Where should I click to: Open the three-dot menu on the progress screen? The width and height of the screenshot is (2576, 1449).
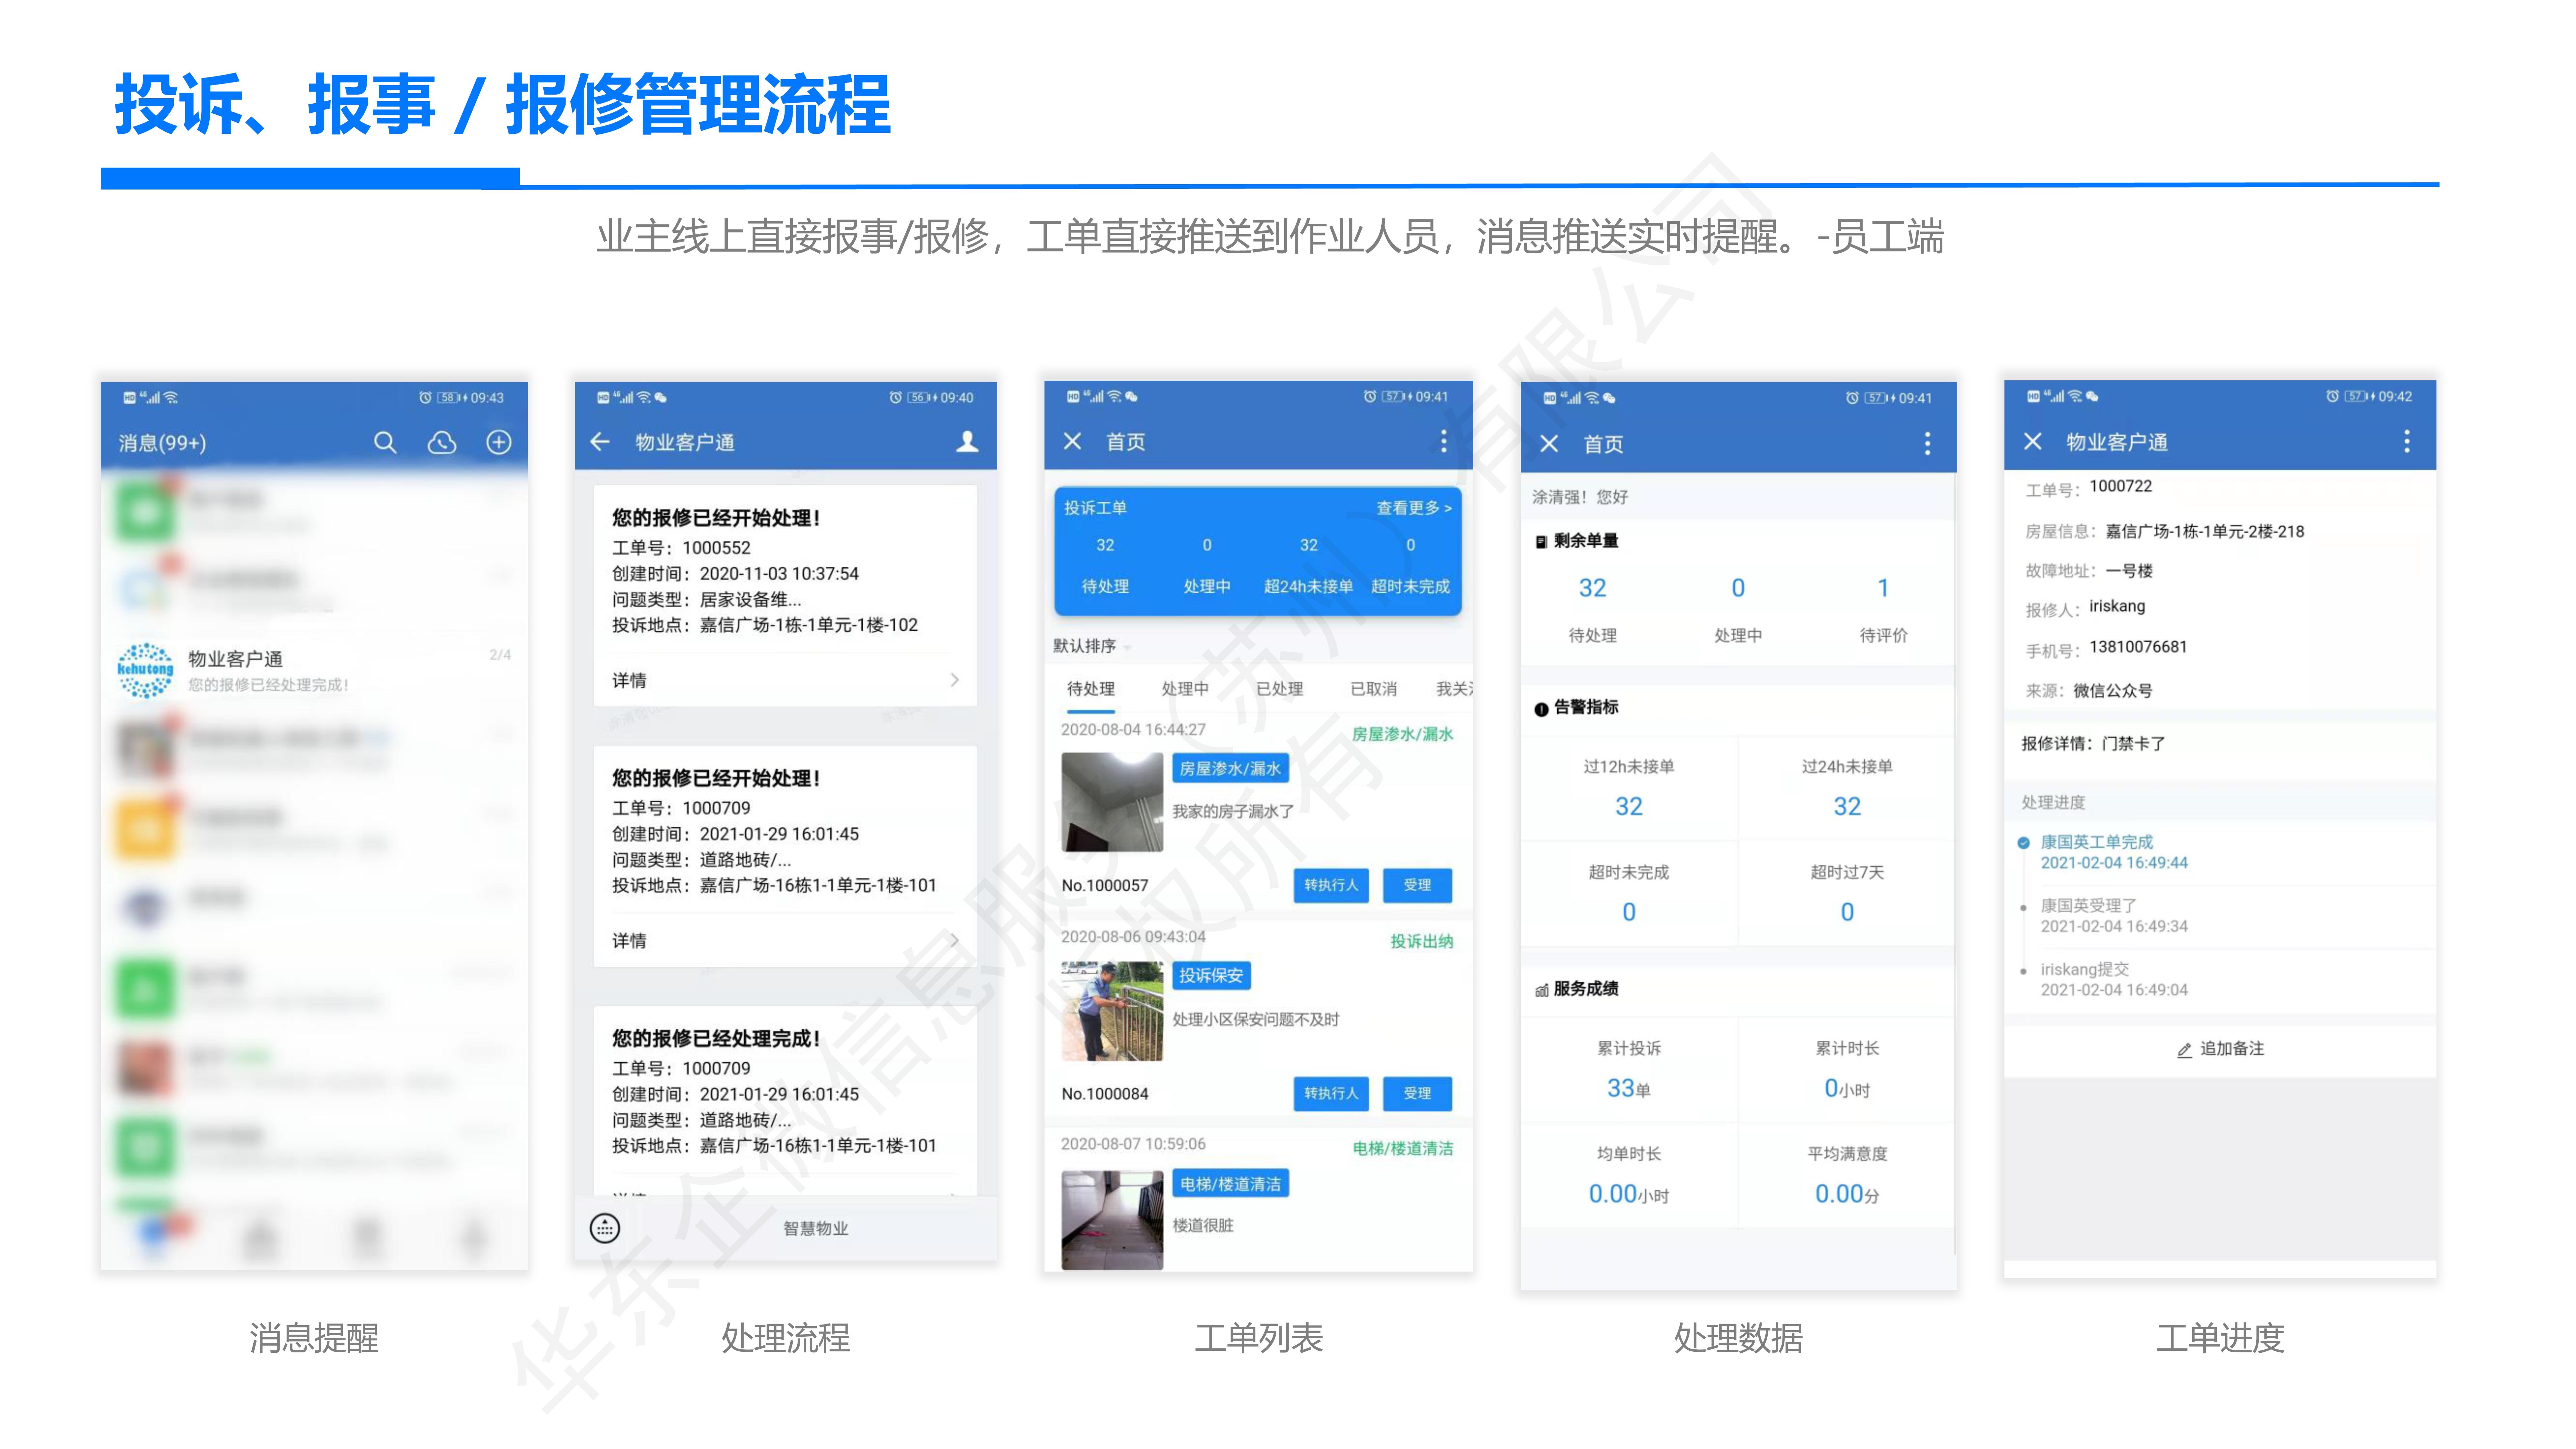[2407, 441]
